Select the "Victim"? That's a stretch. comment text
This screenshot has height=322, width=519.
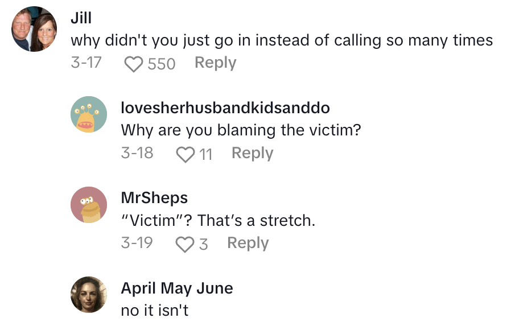pyautogui.click(x=218, y=220)
